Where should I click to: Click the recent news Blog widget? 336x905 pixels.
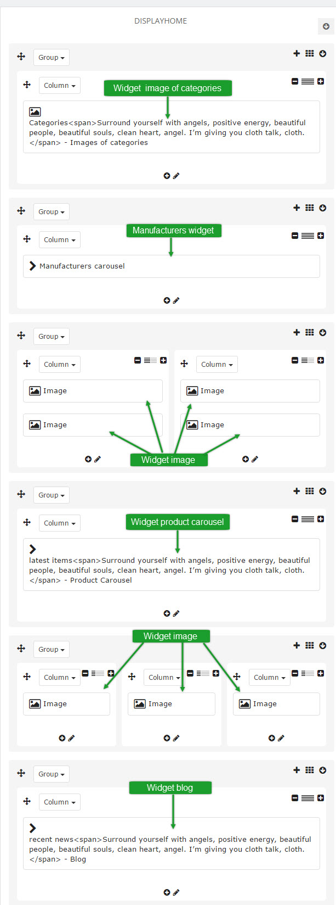171,843
